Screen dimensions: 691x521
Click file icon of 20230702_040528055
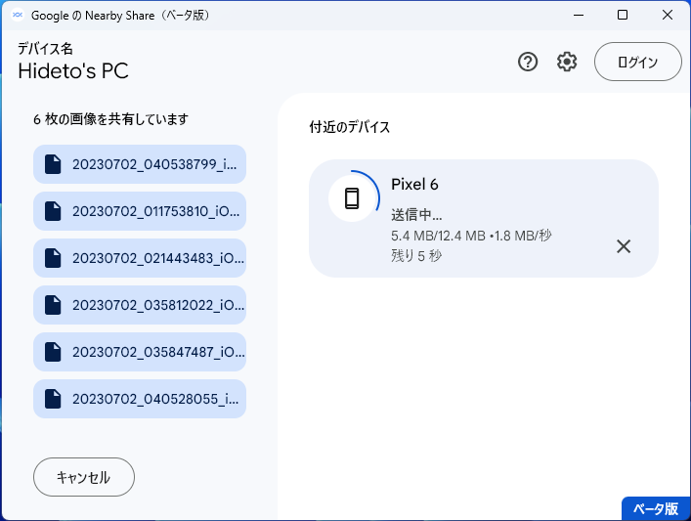click(53, 399)
